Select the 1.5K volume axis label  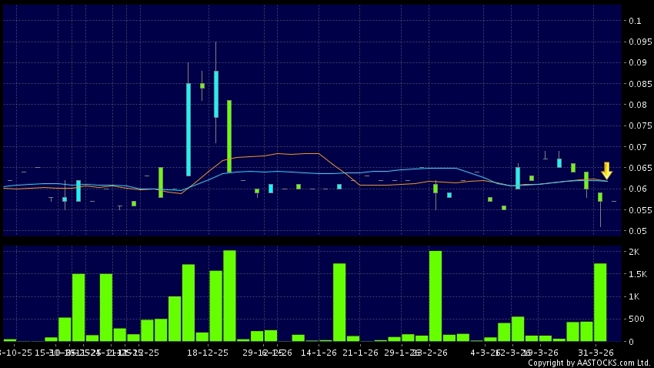coord(636,274)
